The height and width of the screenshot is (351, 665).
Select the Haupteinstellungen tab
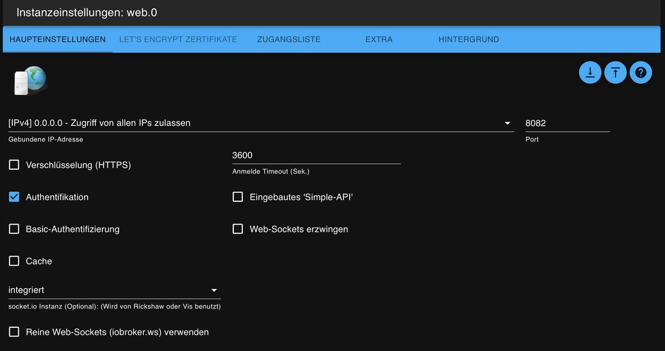coord(58,39)
